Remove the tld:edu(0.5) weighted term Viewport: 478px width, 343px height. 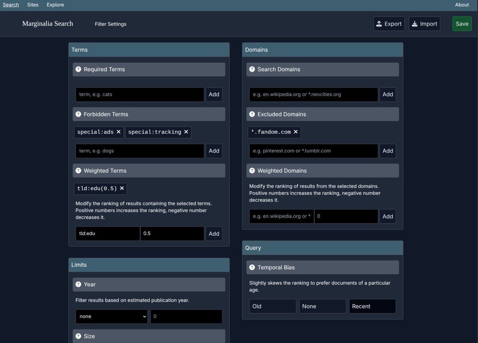pyautogui.click(x=122, y=188)
